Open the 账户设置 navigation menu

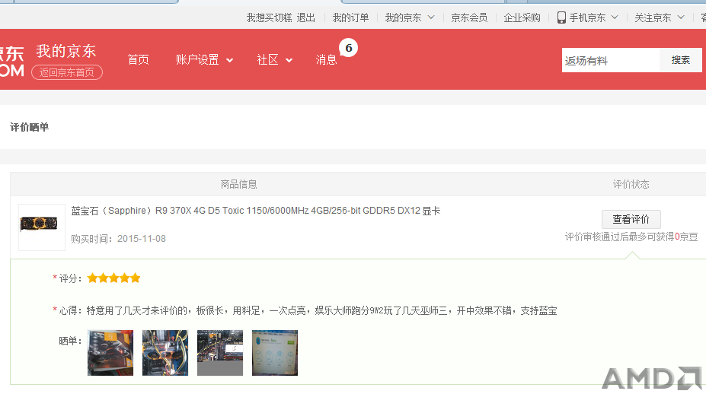point(204,59)
